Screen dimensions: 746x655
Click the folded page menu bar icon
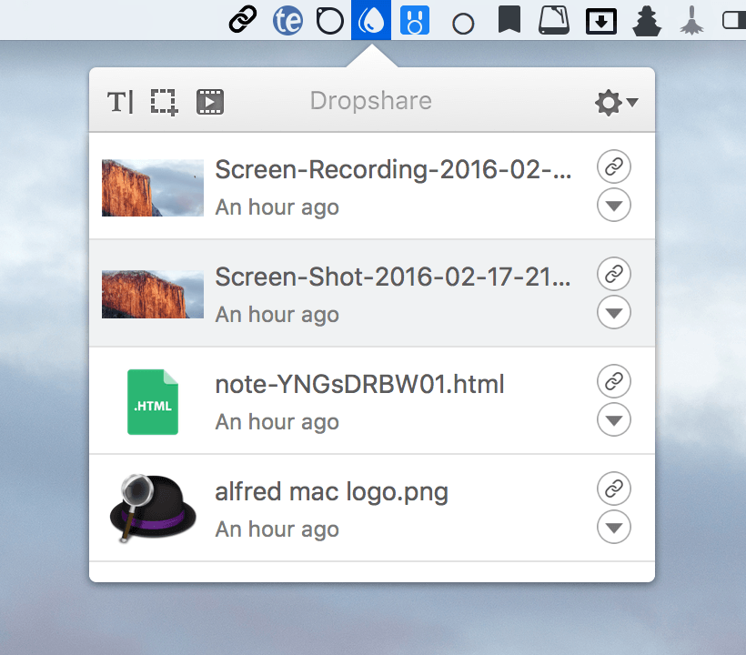[554, 20]
